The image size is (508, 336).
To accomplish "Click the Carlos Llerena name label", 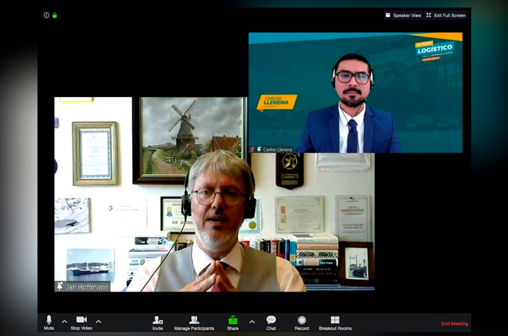I will [277, 150].
